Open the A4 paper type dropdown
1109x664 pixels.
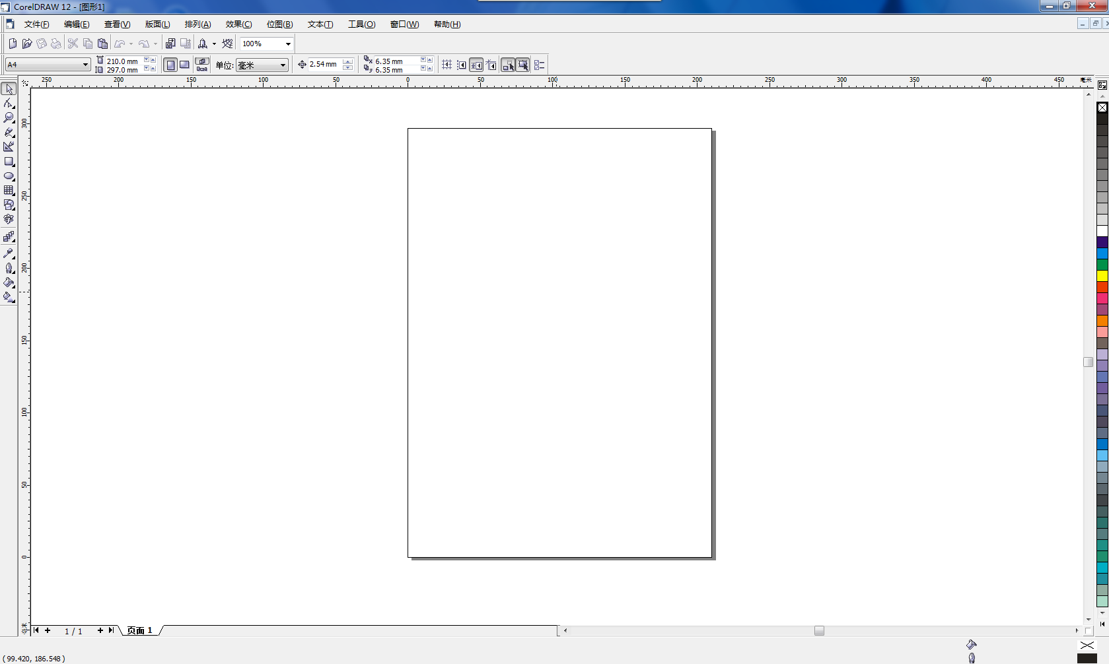point(85,65)
